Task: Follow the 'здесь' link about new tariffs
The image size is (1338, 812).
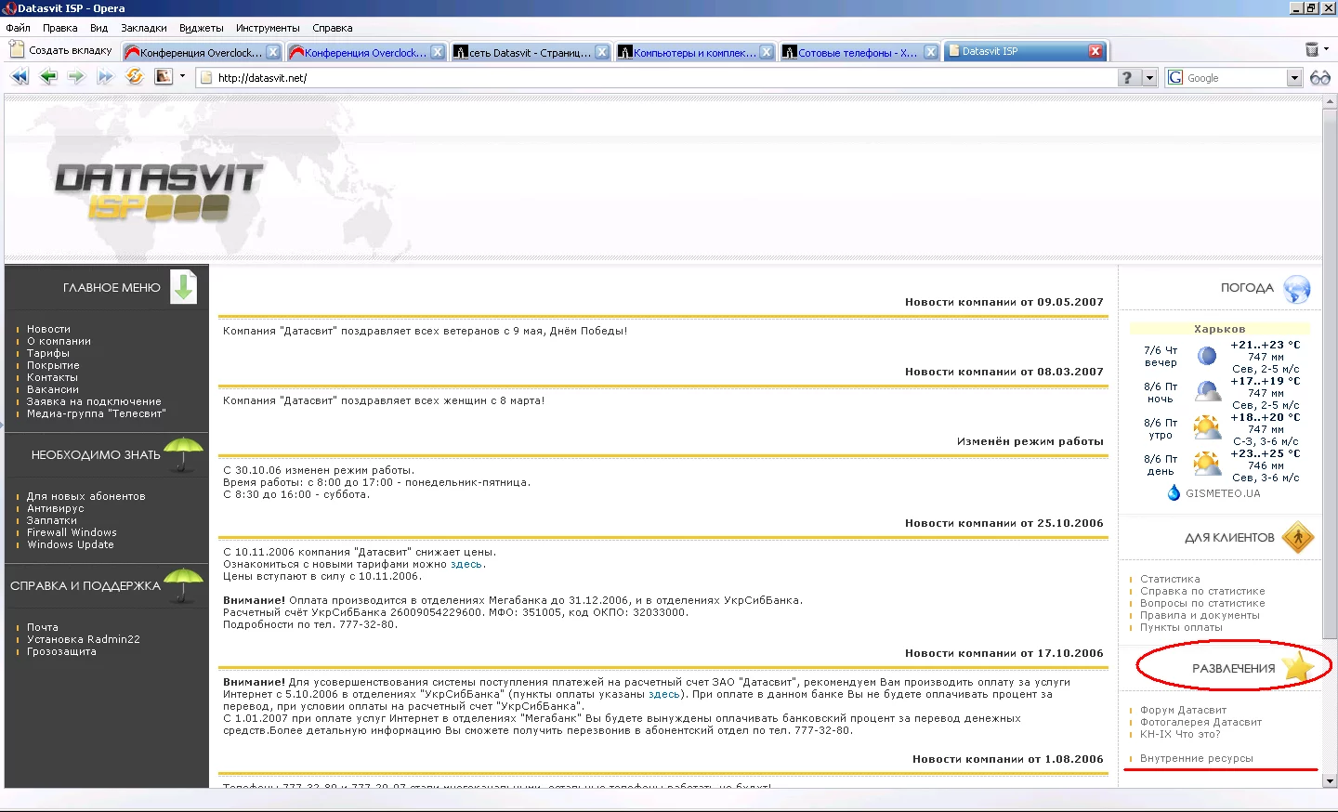Action: (466, 564)
